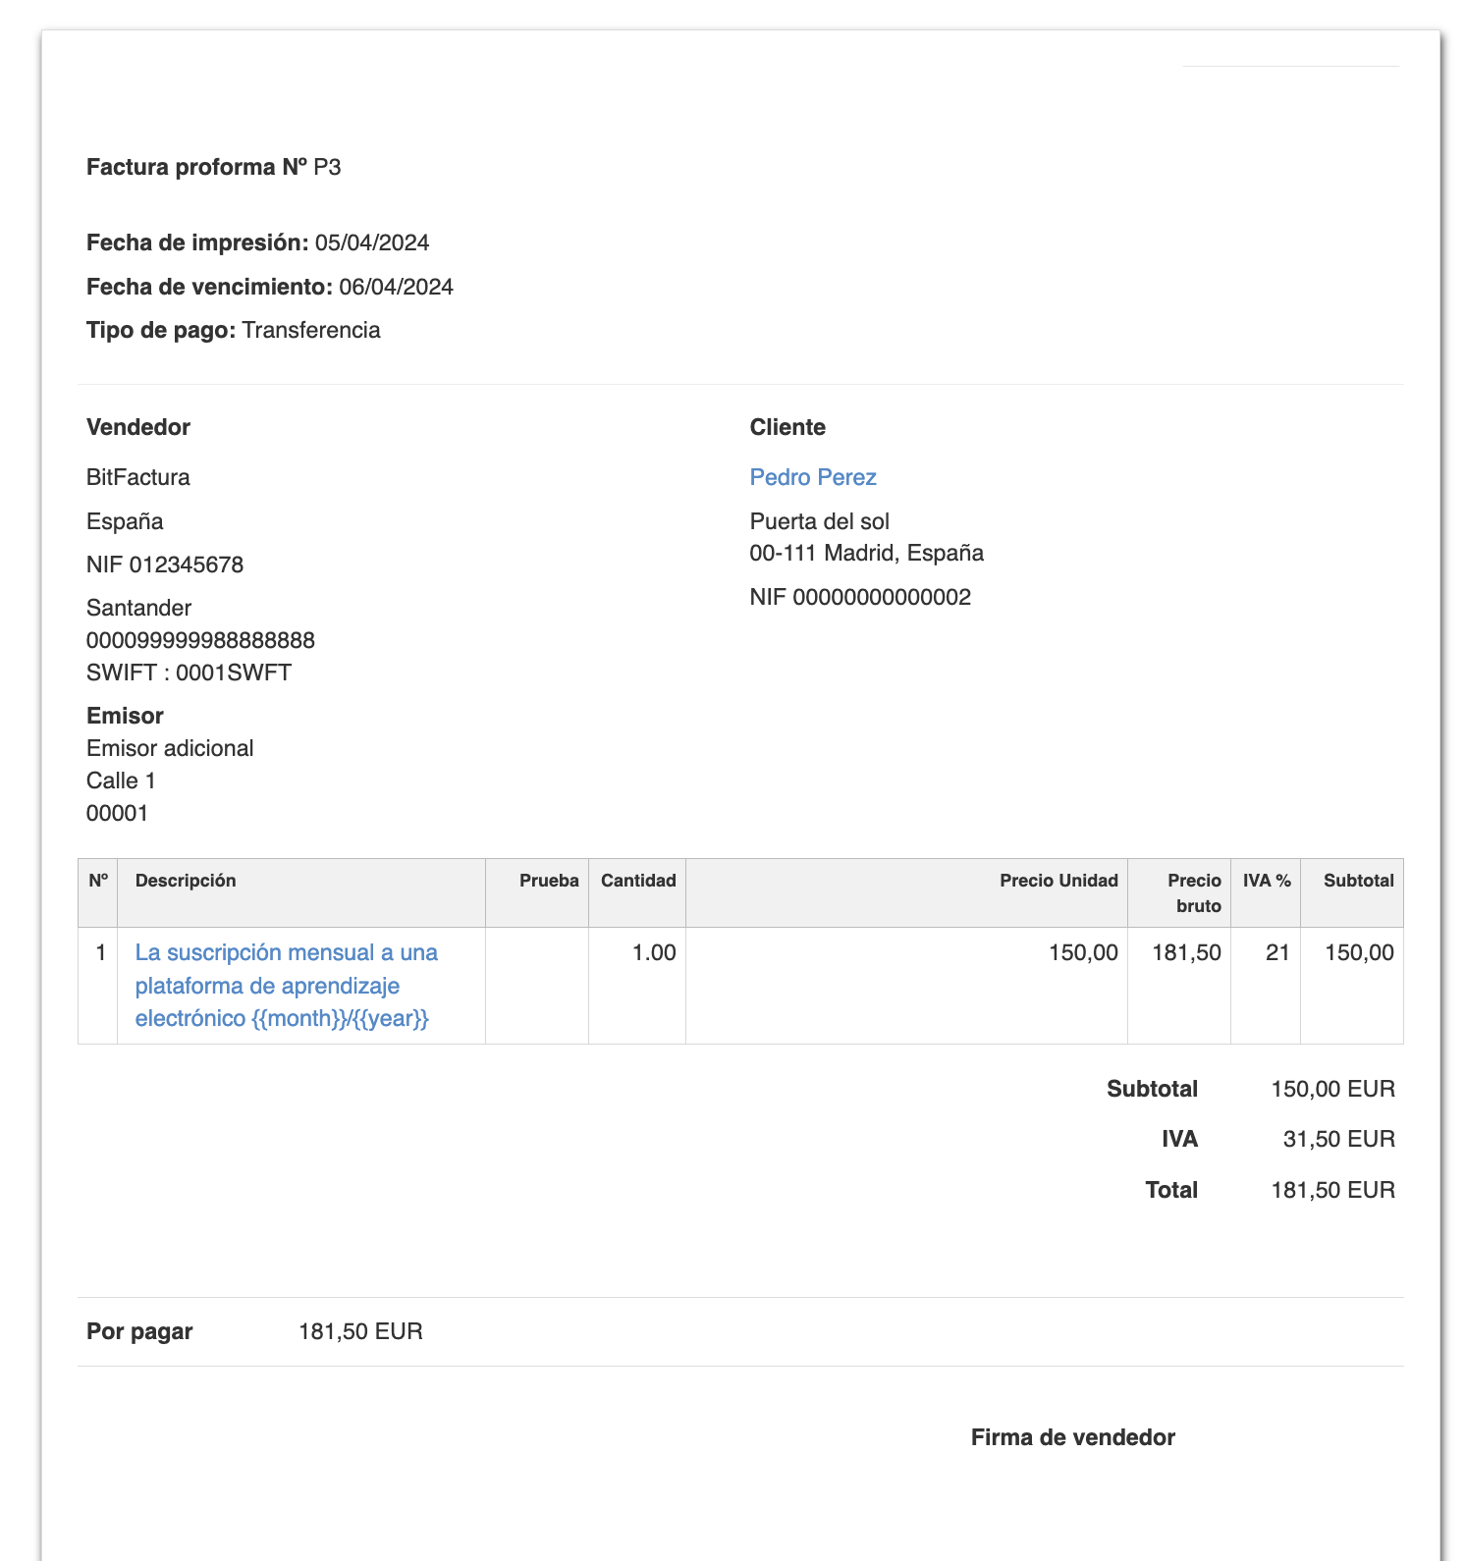
Task: Click the Cantidad column header
Action: tap(638, 881)
